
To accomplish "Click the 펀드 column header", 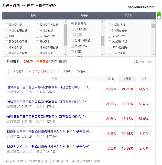I will [x=54, y=79].
